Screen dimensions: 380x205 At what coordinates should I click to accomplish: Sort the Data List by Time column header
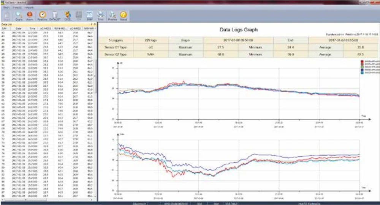pos(32,28)
